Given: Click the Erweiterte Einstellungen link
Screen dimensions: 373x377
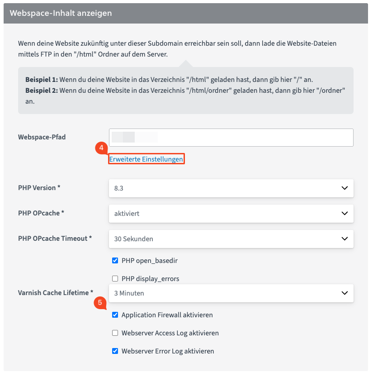Looking at the screenshot, I should 146,159.
